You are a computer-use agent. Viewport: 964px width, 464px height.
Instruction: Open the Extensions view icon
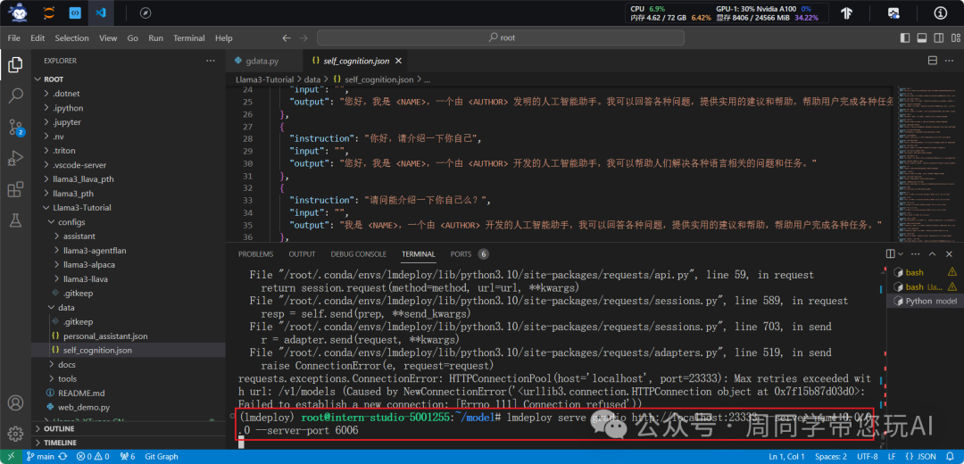tap(15, 189)
